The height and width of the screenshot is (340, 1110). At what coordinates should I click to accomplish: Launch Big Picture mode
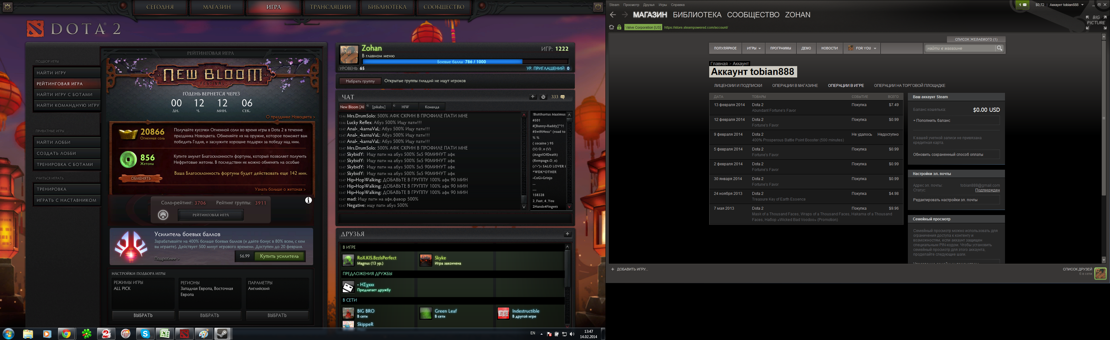(1096, 22)
